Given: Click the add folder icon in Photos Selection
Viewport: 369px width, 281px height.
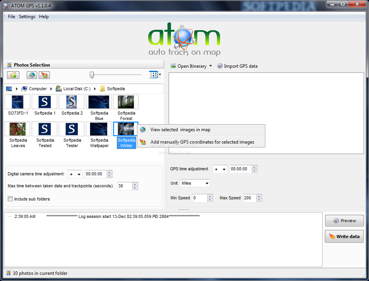Looking at the screenshot, I should [x=13, y=75].
